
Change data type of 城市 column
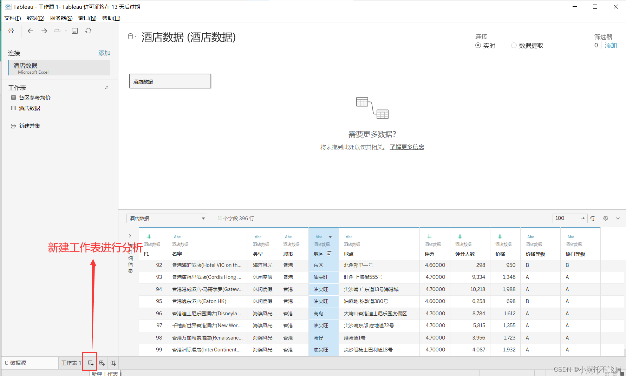(x=288, y=237)
